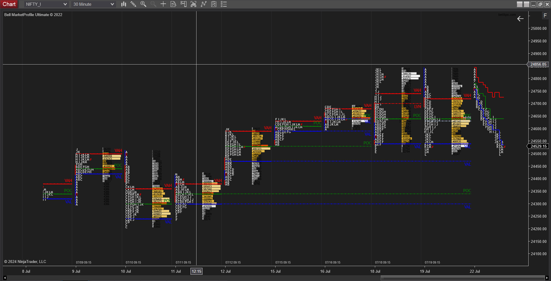Open the data series icon
The height and width of the screenshot is (281, 551).
click(193, 4)
